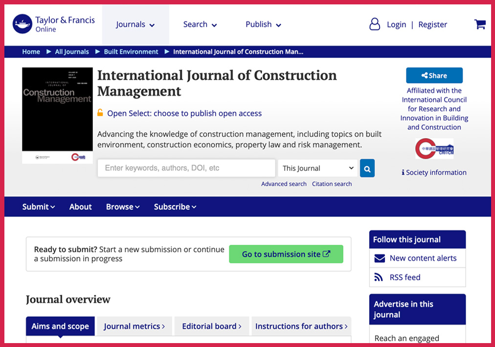The image size is (495, 347).
Task: Select the current journal breadcrumb item
Action: point(238,52)
